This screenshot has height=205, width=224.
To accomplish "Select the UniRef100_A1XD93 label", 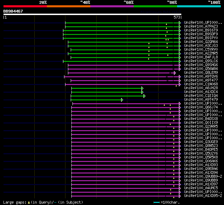I will (x=201, y=165).
